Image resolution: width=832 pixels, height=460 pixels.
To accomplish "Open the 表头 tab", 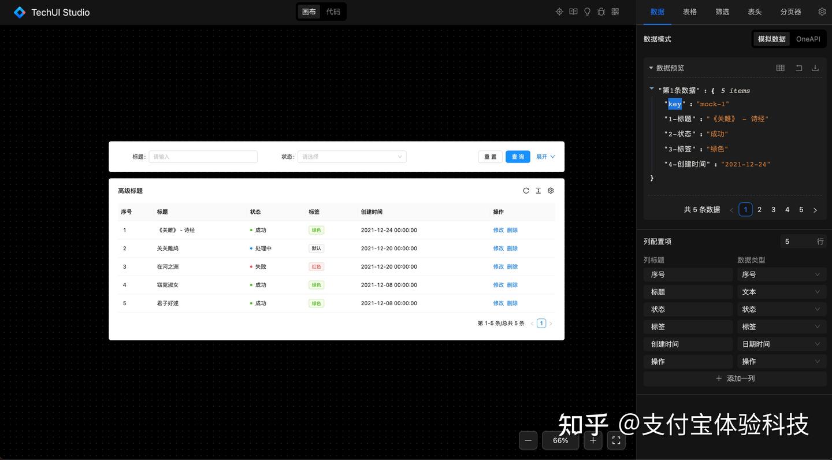I will (755, 12).
